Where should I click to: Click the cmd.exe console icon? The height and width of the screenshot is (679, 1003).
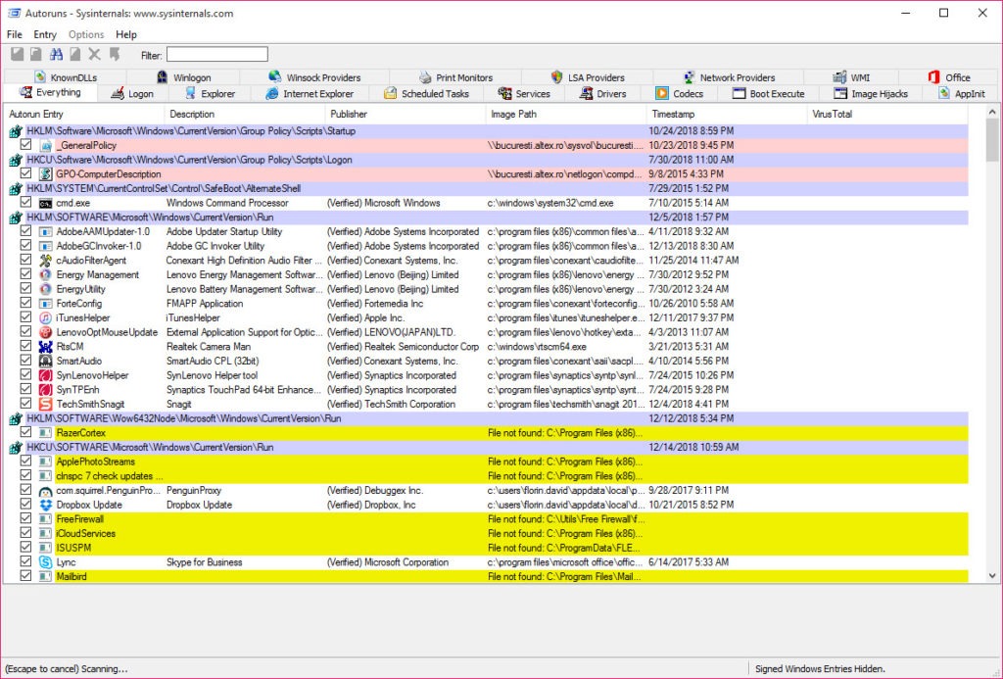[x=45, y=203]
